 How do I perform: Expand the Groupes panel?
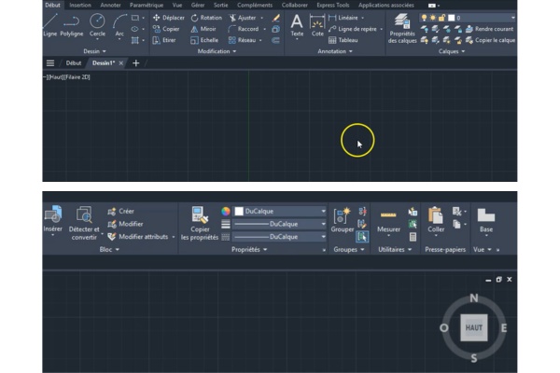tap(349, 250)
